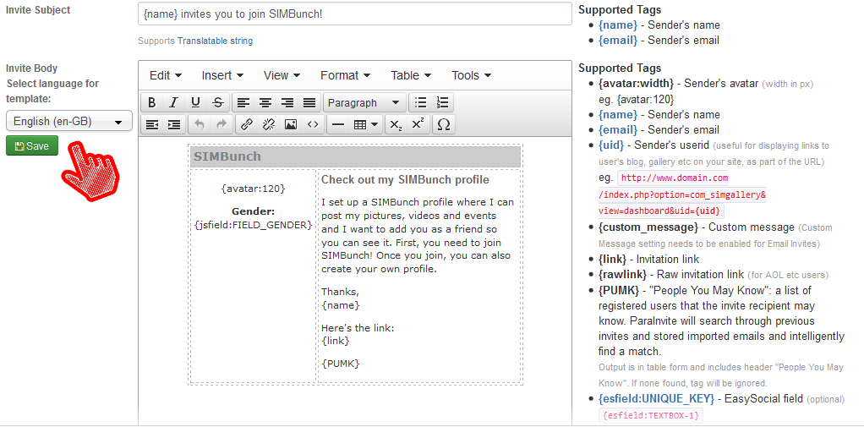Screen dimensions: 864x427
Task: Click {name} tag under subject Supported Tags
Action: coord(618,25)
